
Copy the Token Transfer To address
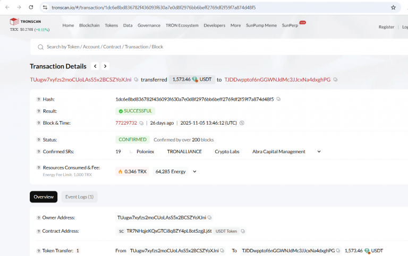338,251
